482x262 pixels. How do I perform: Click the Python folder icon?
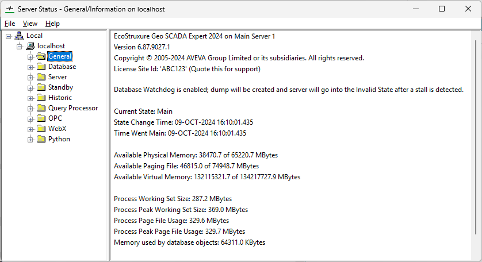pos(41,139)
